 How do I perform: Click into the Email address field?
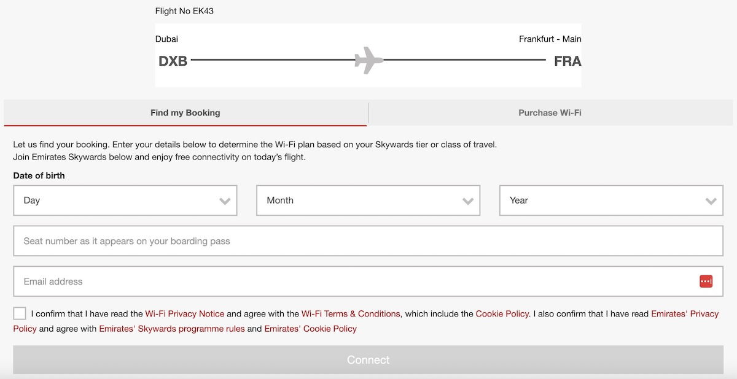[x=356, y=281]
